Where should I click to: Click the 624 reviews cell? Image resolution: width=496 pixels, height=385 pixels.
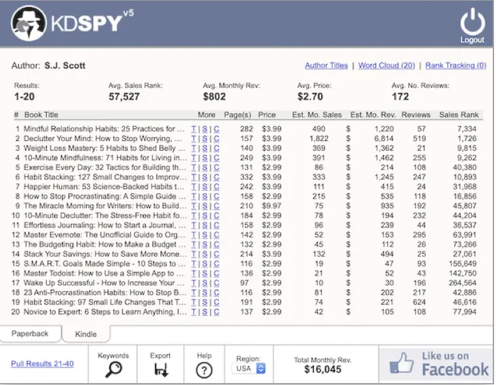(419, 302)
